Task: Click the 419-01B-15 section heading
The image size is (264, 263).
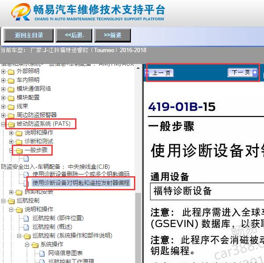Action: click(182, 107)
